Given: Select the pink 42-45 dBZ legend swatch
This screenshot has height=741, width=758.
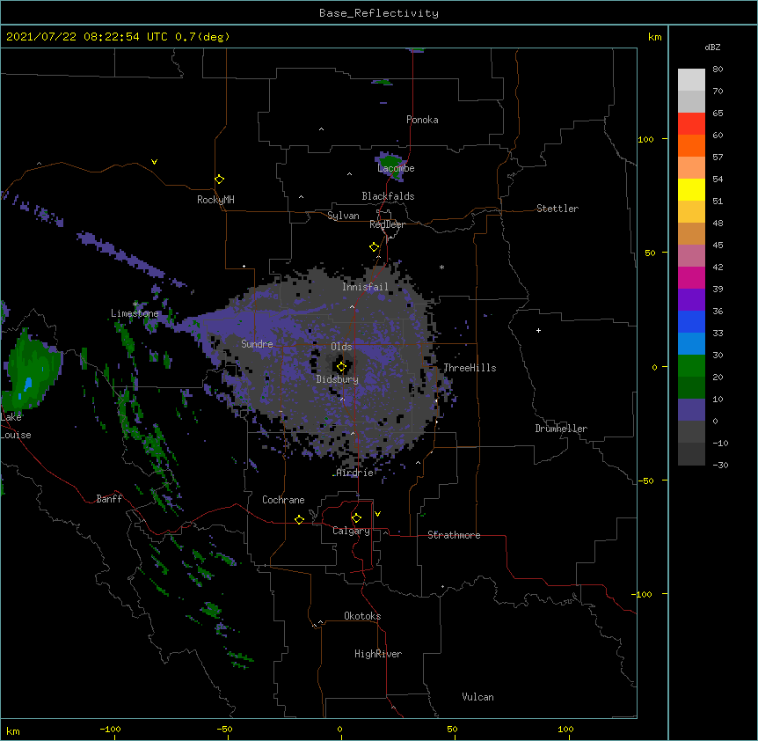Looking at the screenshot, I should click(691, 256).
